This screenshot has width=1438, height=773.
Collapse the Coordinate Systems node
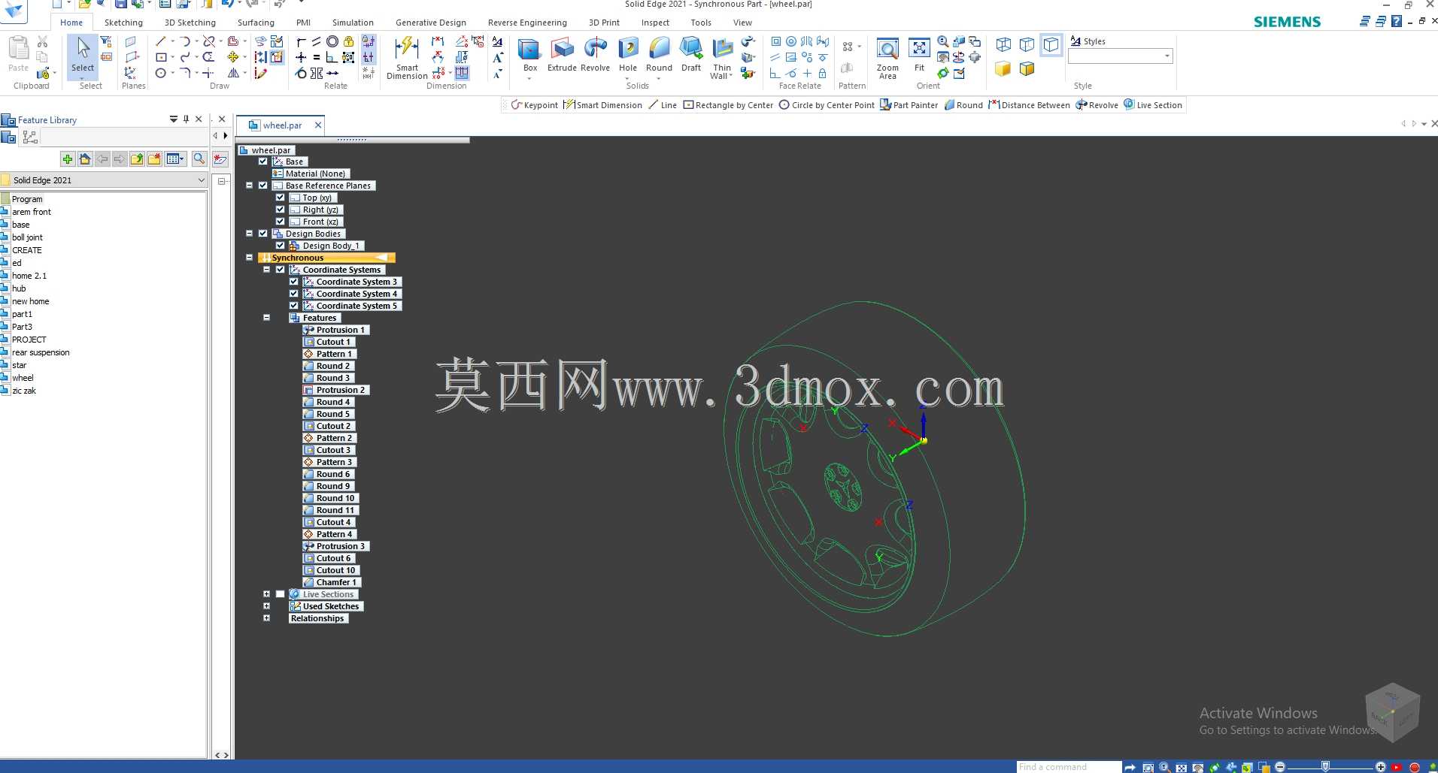(x=266, y=270)
